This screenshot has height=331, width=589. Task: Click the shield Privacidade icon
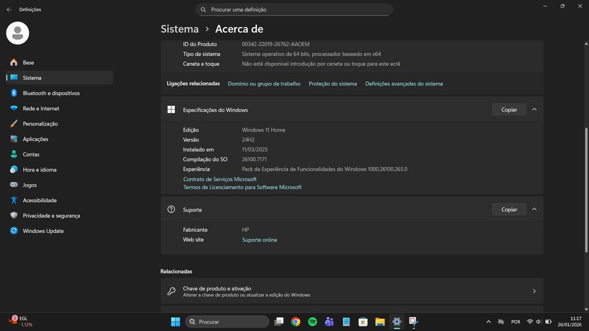point(14,215)
